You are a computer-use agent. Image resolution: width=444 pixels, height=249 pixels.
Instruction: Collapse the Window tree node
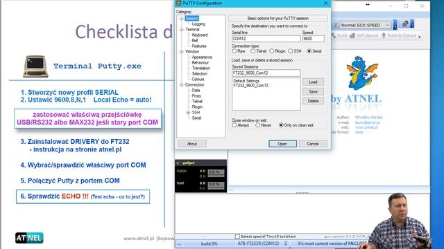tap(182, 52)
